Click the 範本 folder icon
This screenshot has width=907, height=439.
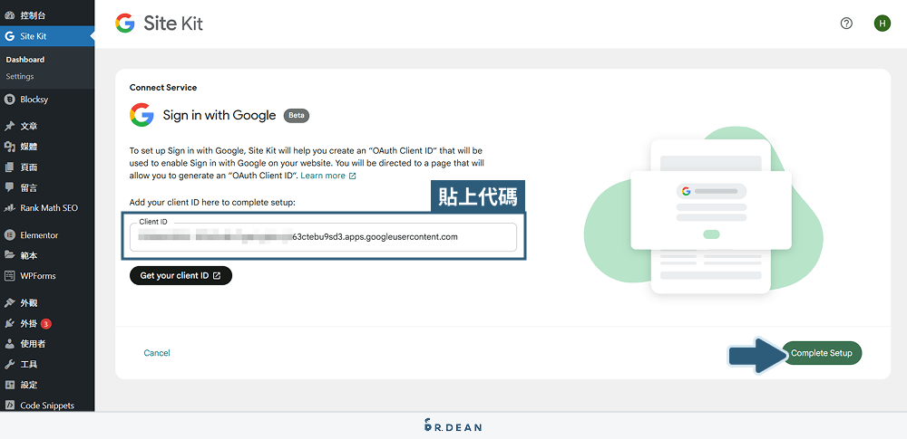[x=9, y=255]
